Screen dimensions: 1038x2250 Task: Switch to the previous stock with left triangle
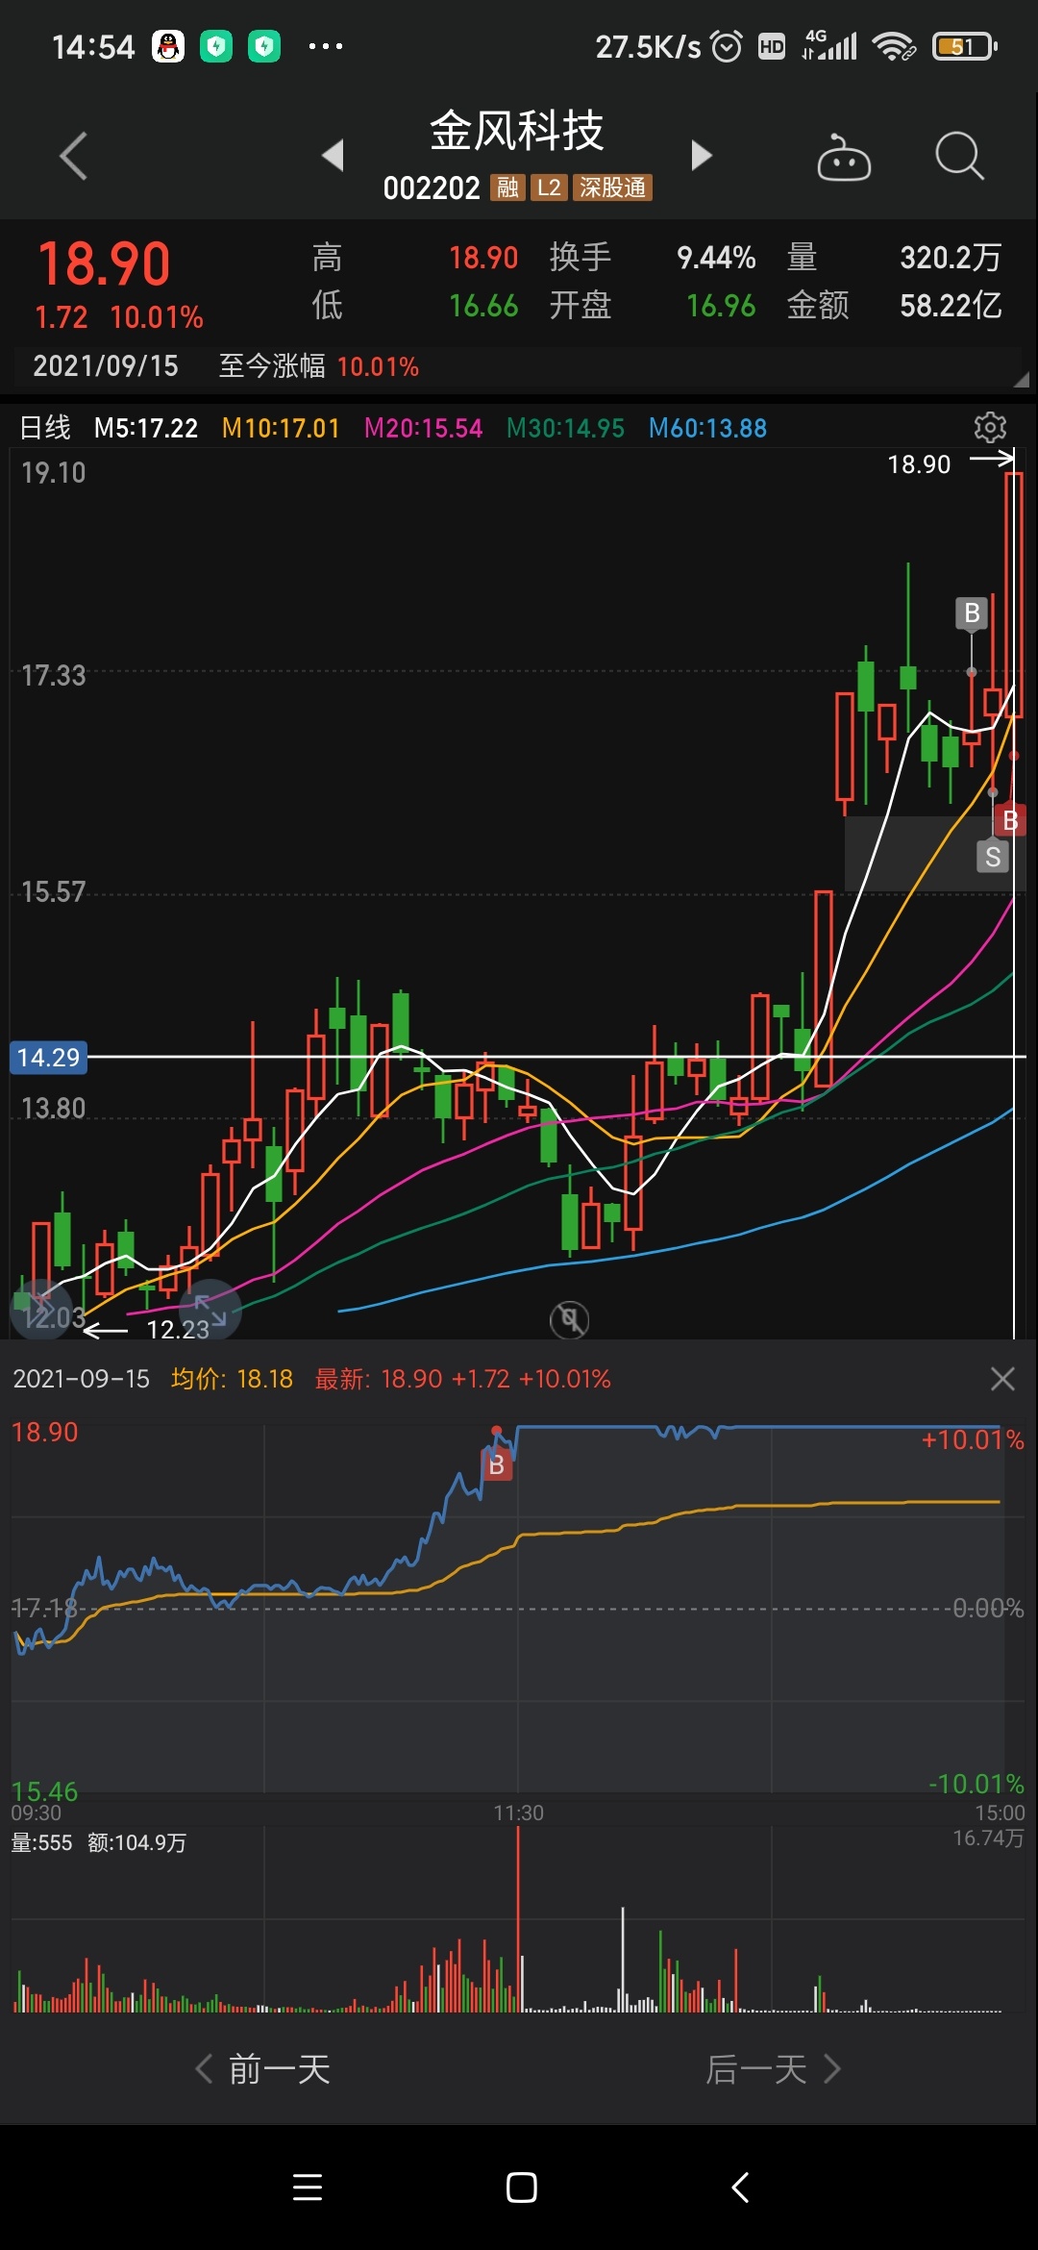tap(333, 155)
